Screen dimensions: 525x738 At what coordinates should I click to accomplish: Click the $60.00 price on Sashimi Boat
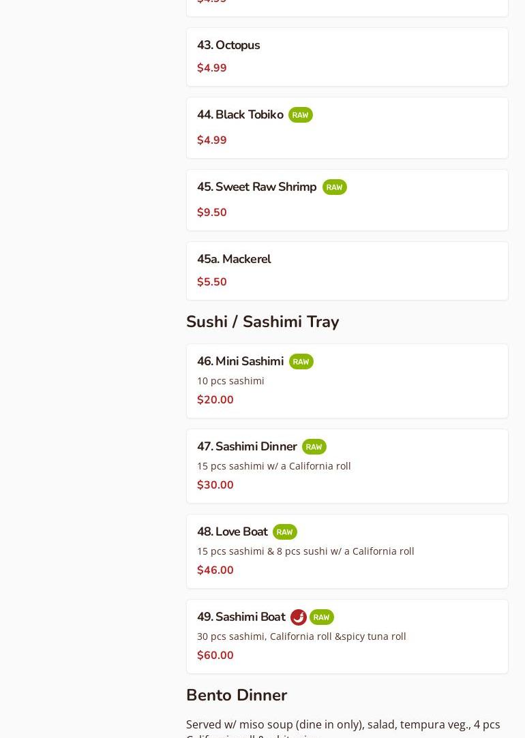tap(215, 656)
